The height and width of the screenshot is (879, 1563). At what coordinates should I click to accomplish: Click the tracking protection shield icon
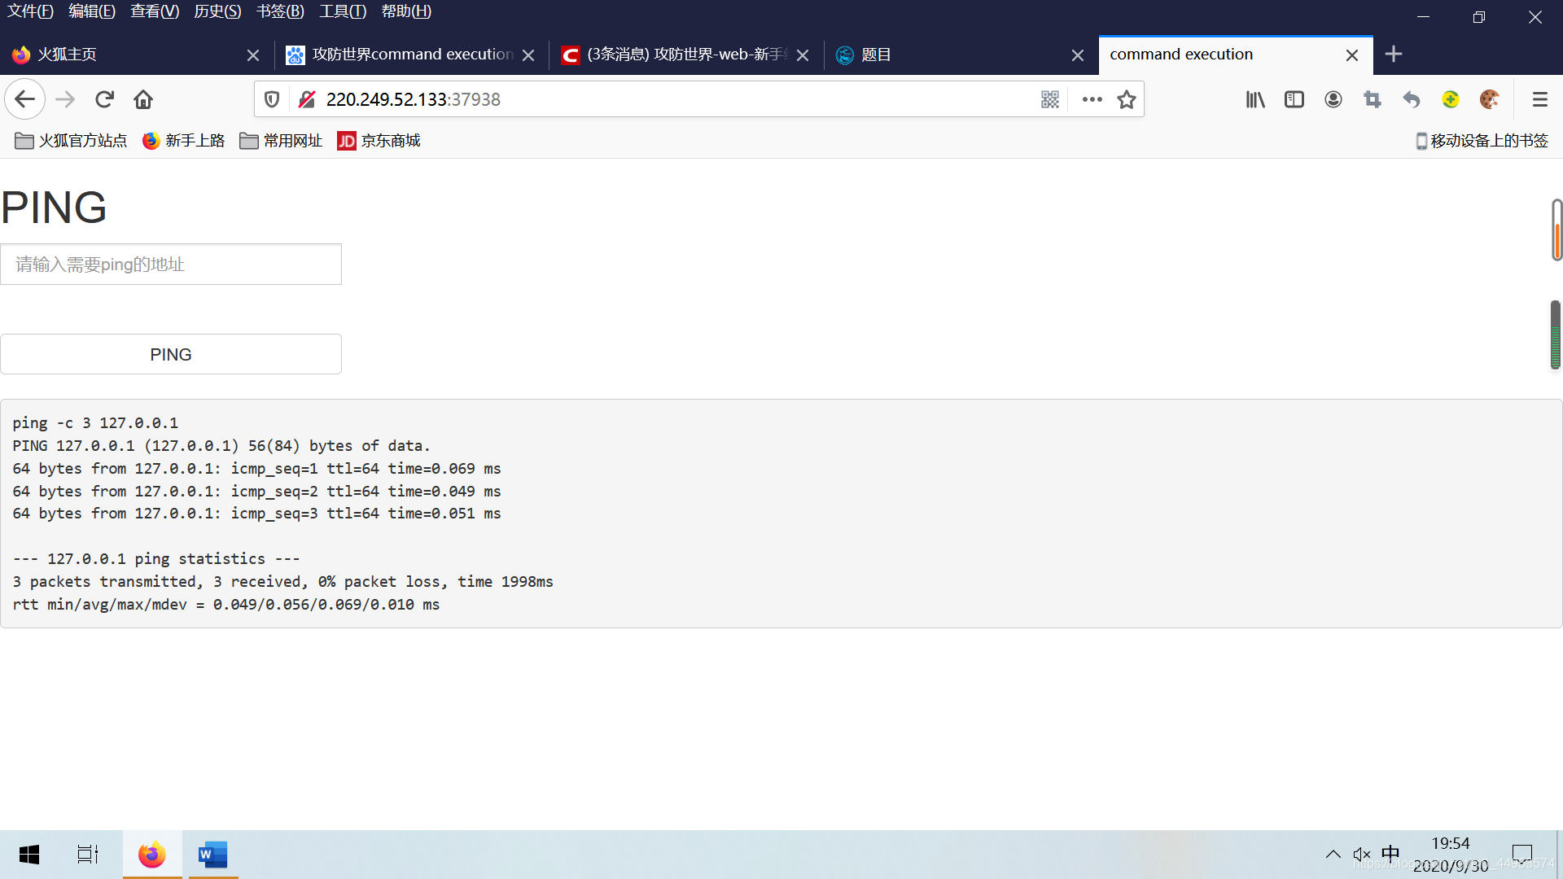pyautogui.click(x=271, y=98)
